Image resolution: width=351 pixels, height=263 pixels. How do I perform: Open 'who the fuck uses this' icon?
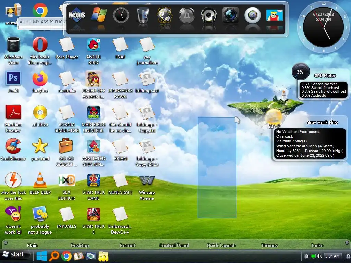click(13, 180)
